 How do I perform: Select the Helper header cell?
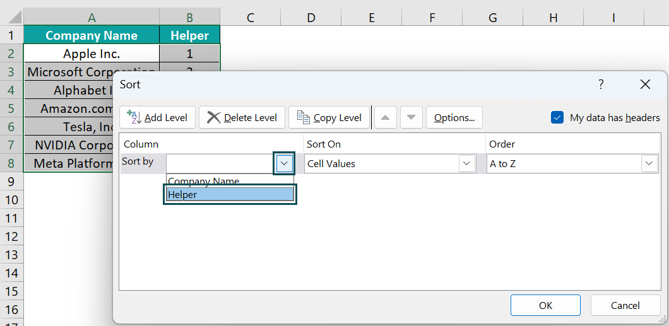pos(190,35)
